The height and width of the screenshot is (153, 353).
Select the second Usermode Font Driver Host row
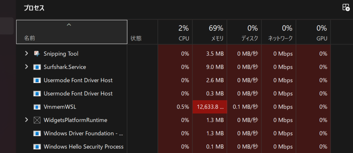click(78, 94)
